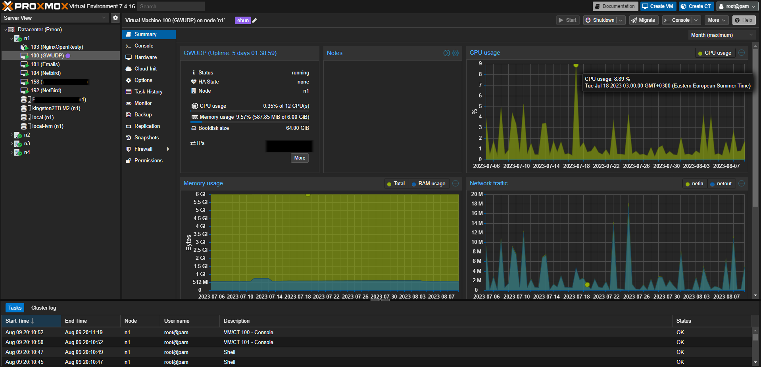Click the edit tags pencil icon

point(255,21)
